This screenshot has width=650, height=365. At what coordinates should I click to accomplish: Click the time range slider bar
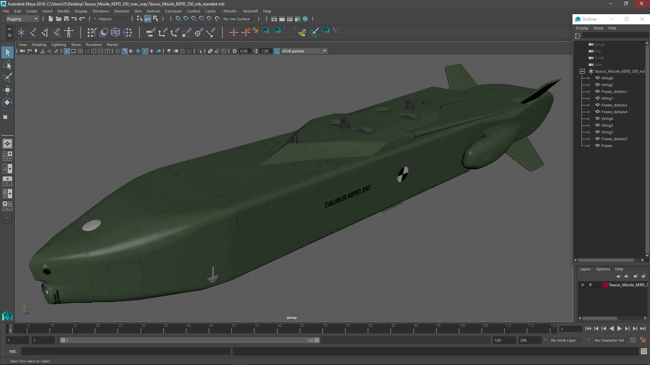[190, 340]
